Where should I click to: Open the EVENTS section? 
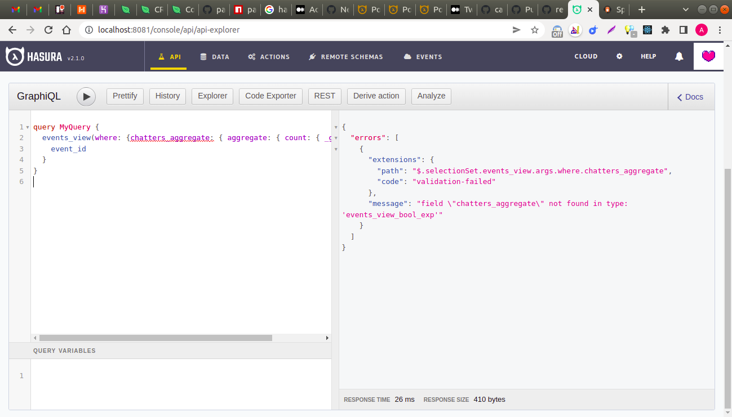423,56
